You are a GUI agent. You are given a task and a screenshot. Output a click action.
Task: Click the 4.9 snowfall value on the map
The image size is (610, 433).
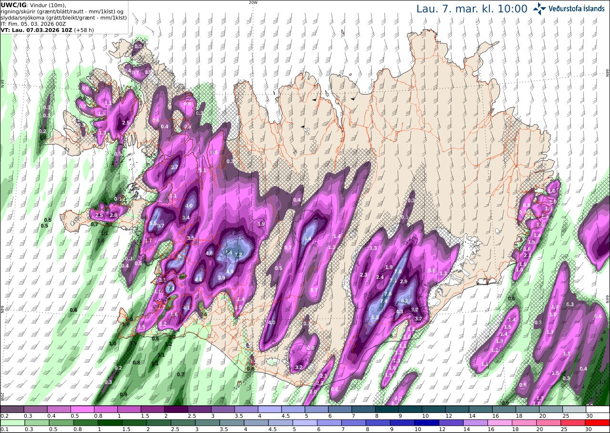tap(230, 271)
